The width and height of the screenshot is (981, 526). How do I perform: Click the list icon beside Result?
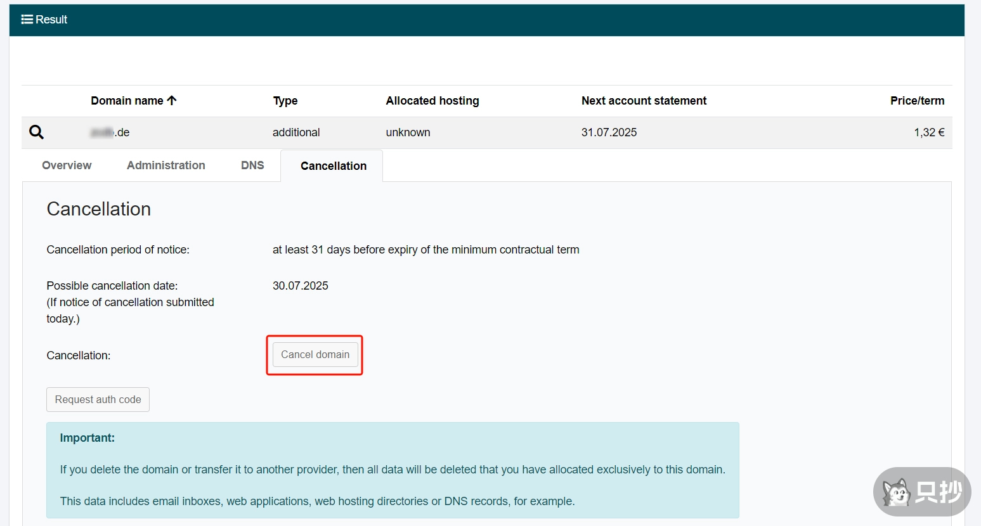click(x=27, y=20)
